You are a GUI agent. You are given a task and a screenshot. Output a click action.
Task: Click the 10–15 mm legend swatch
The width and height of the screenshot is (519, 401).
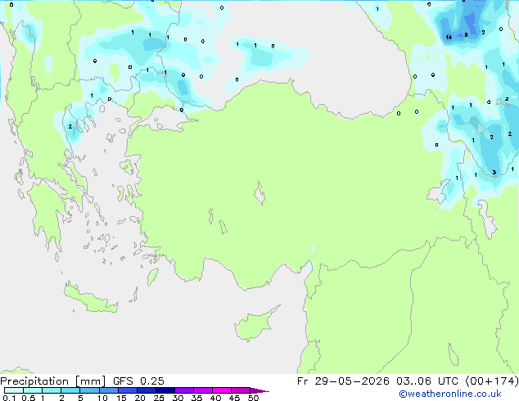tap(108, 390)
